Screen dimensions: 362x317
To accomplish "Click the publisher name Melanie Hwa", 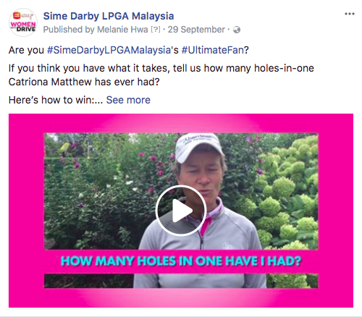I will [x=122, y=30].
